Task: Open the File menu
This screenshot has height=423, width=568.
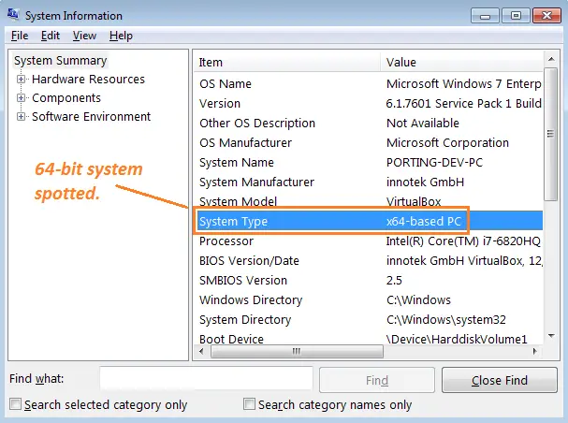Action: pyautogui.click(x=20, y=36)
